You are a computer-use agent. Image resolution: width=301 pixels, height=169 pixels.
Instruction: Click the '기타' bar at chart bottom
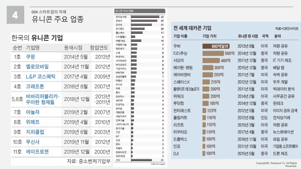tap(141, 160)
